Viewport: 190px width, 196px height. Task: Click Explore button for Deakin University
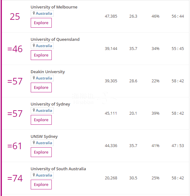point(41,88)
